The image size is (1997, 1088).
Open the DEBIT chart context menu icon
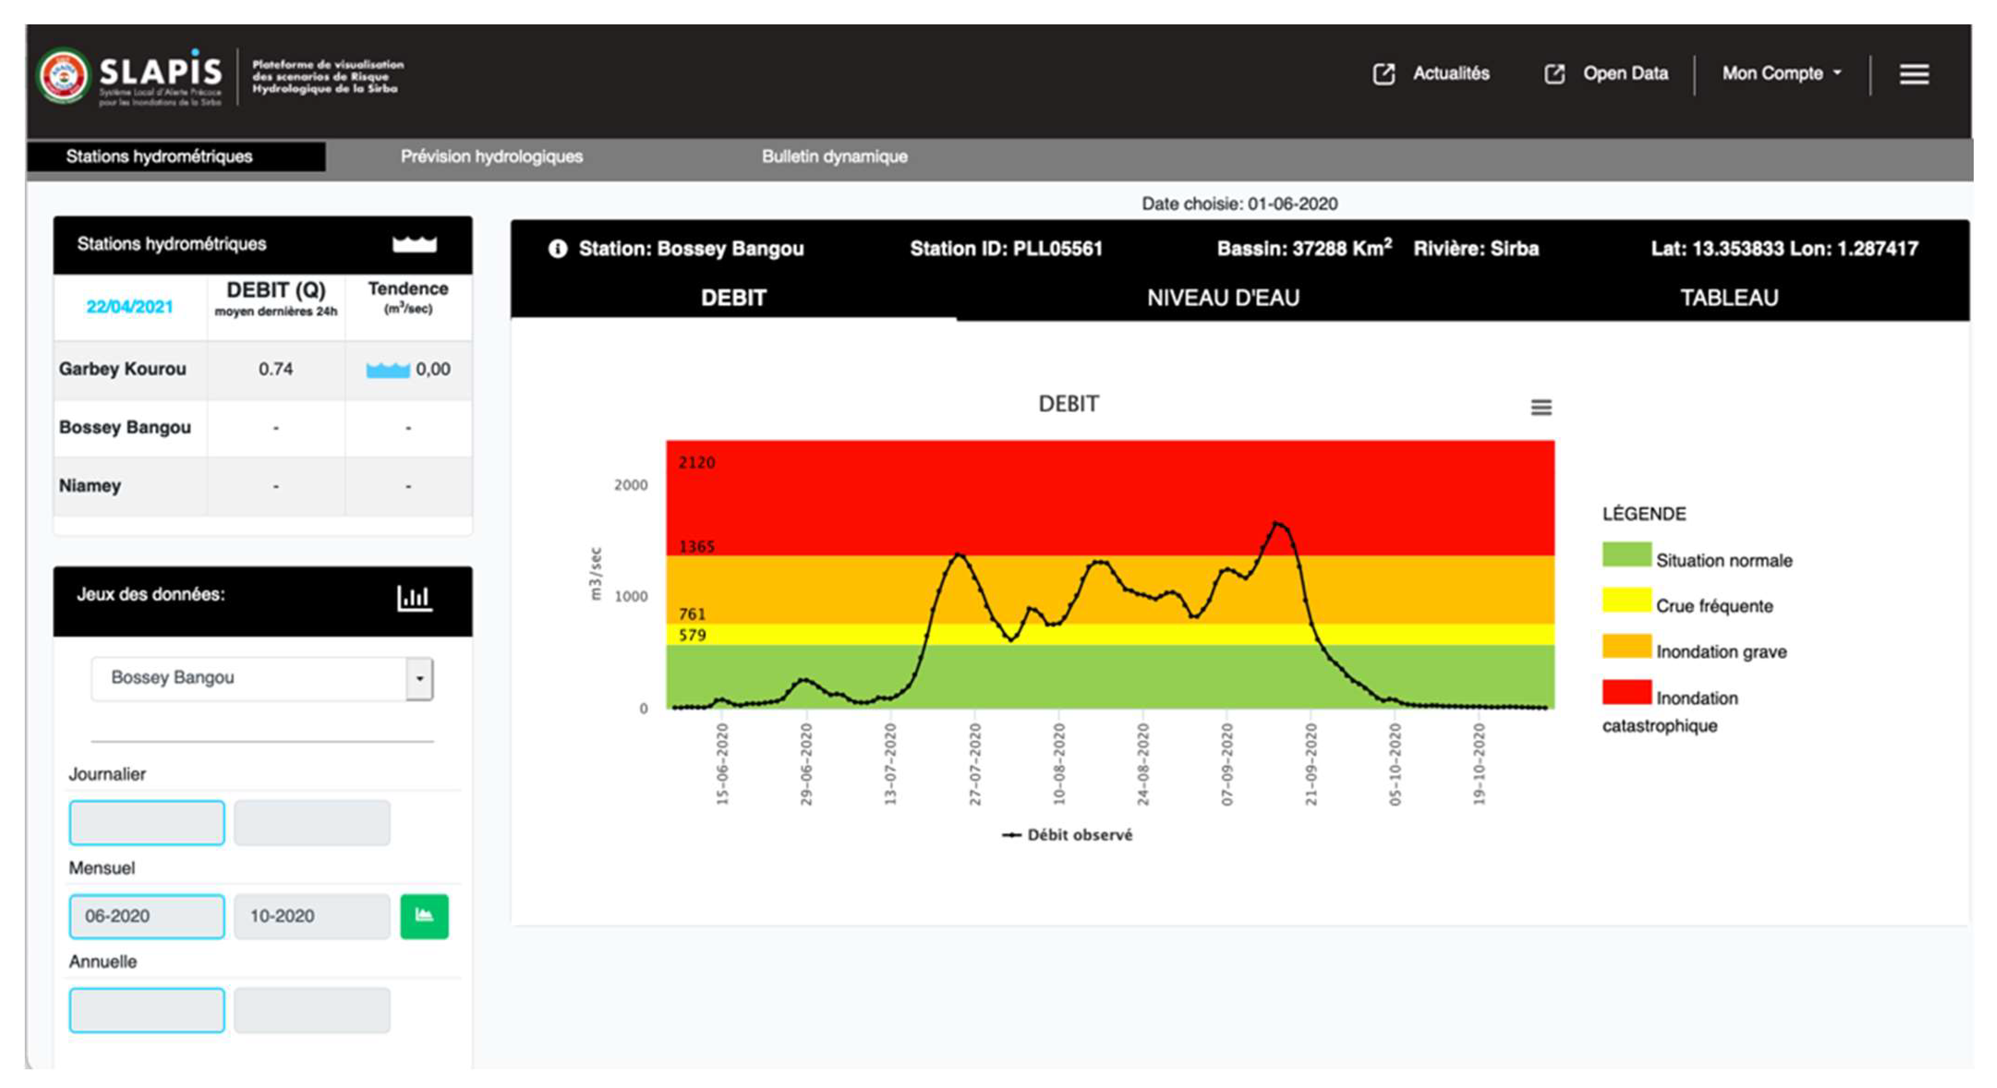1541,407
